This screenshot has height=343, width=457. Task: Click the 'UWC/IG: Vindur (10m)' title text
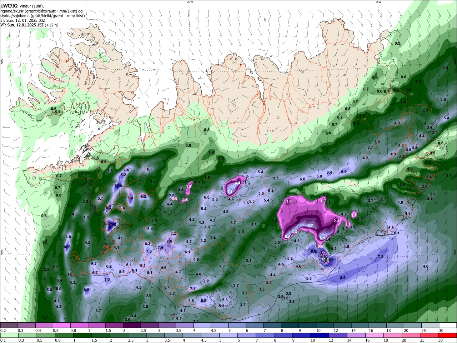point(22,6)
